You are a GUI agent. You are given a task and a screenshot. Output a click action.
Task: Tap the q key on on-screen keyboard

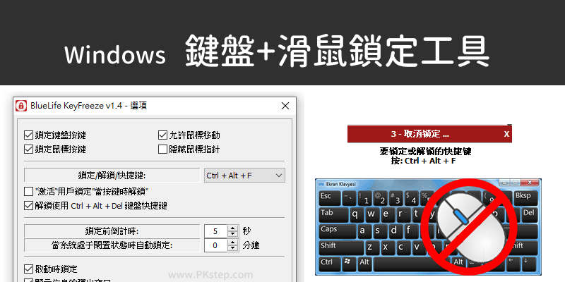[357, 215]
